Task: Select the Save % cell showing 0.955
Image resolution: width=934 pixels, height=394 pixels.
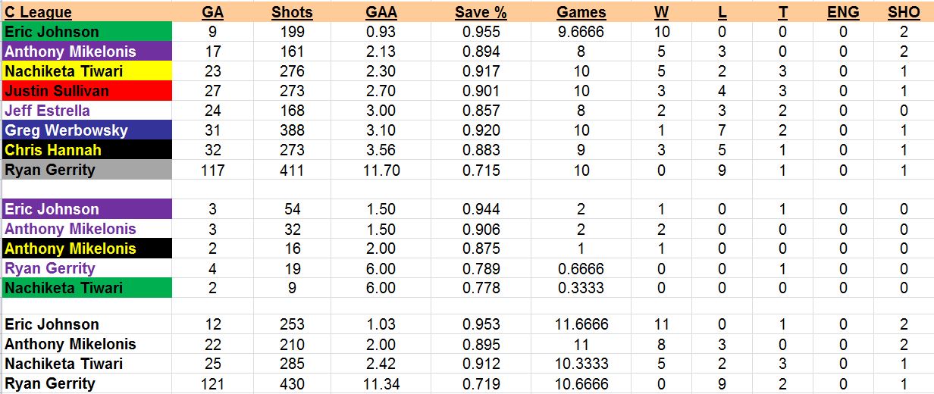Action: [481, 32]
